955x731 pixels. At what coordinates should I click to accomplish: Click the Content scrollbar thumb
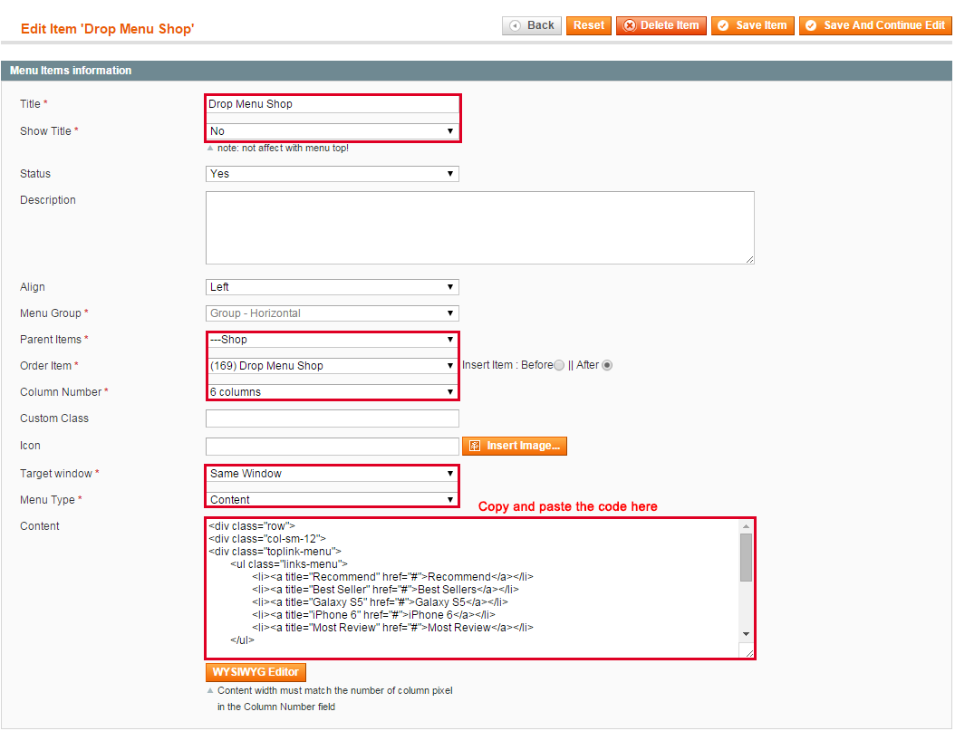coord(746,557)
